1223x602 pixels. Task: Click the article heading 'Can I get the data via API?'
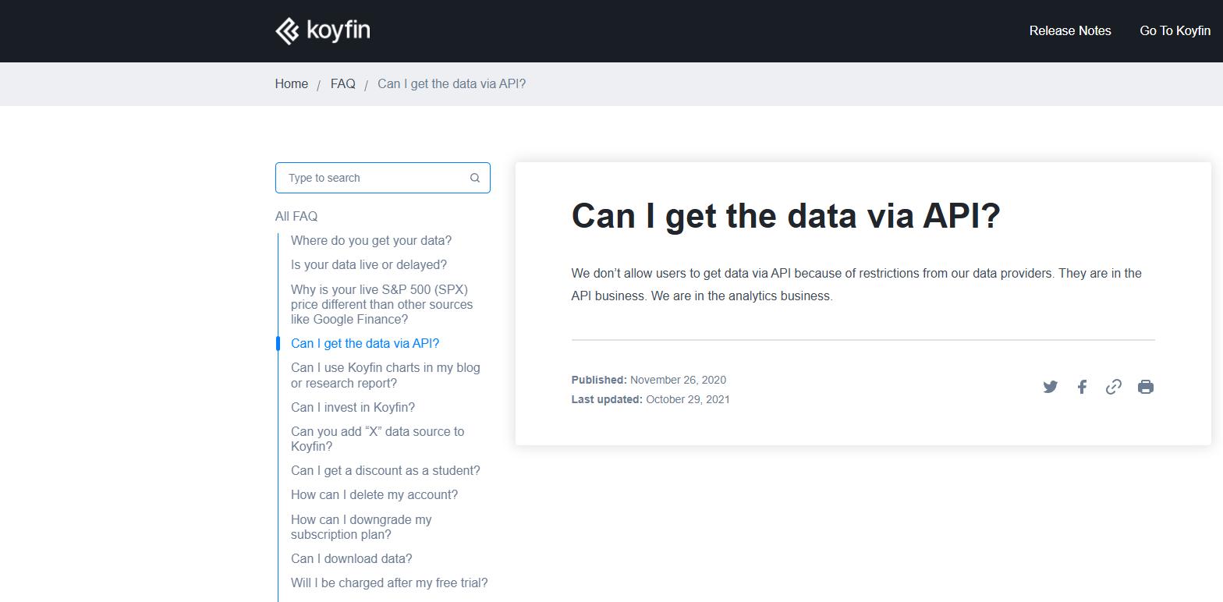tap(785, 216)
